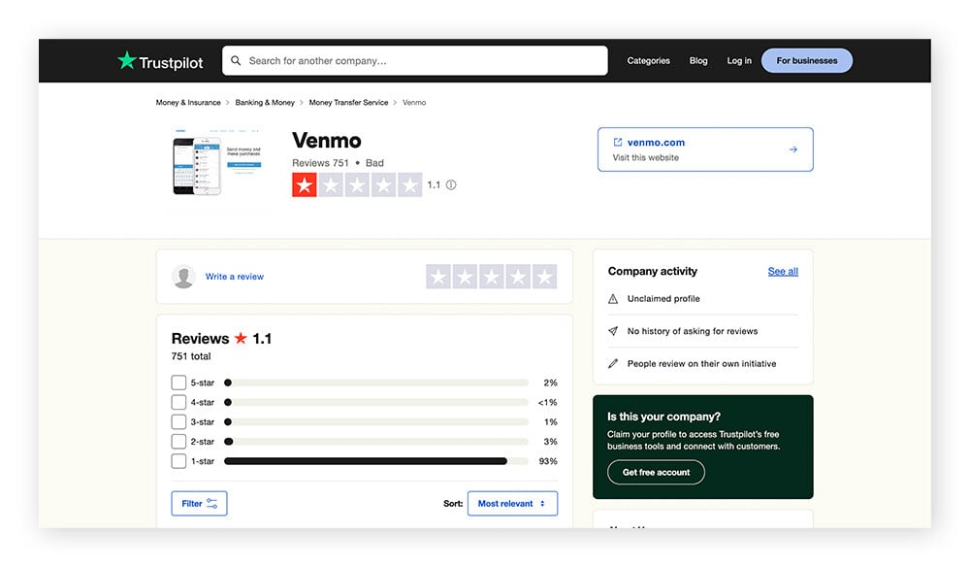970x567 pixels.
Task: Click the arrow icon in venmo.com card
Action: pos(792,150)
